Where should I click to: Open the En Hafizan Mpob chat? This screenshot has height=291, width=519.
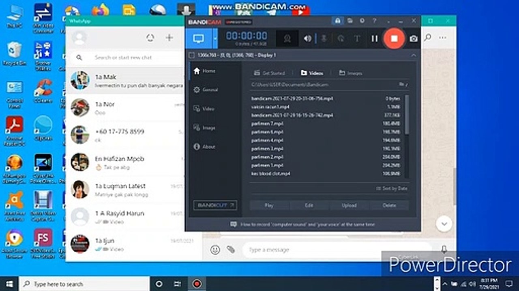point(125,162)
